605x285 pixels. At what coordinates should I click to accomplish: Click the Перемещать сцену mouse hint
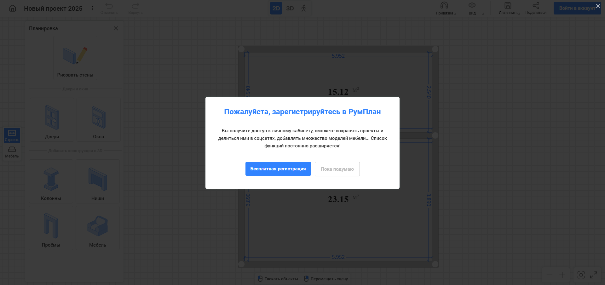pos(326,279)
